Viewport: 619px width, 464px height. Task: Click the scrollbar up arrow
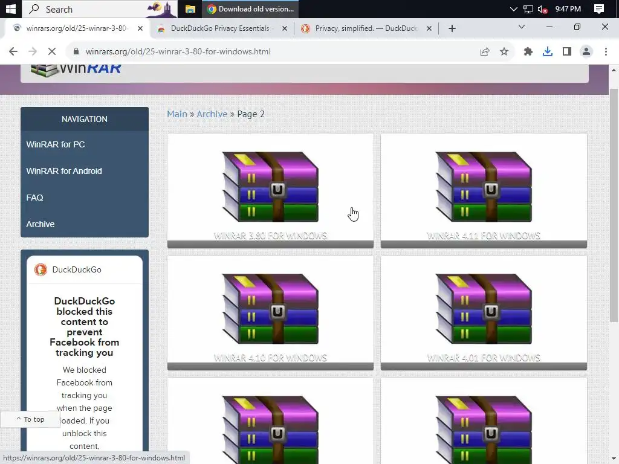click(614, 70)
